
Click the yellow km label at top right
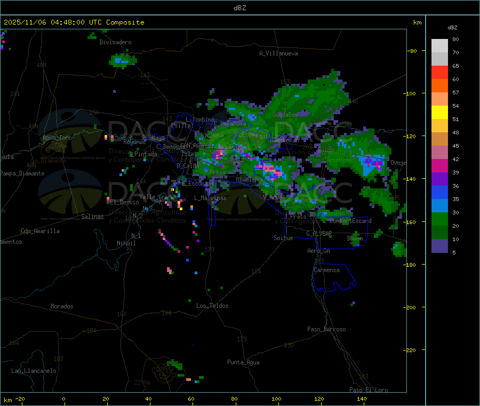pyautogui.click(x=417, y=22)
